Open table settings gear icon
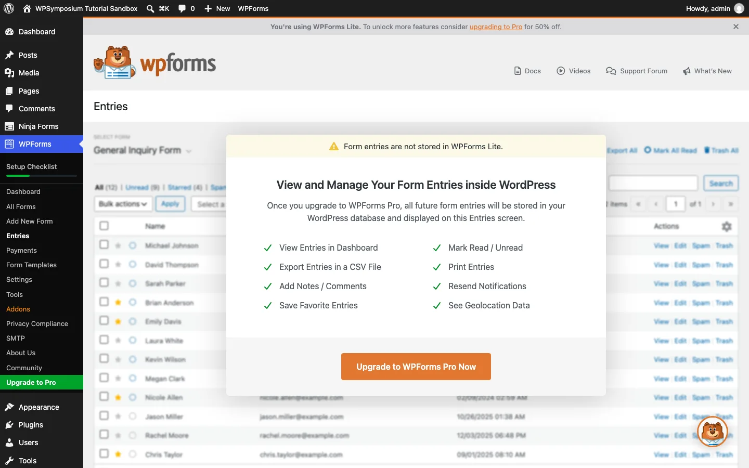This screenshot has height=468, width=749. (x=727, y=226)
